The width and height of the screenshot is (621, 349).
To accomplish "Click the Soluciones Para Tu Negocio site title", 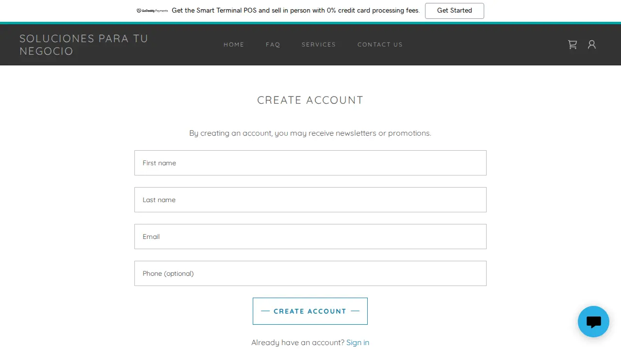I will [x=84, y=45].
